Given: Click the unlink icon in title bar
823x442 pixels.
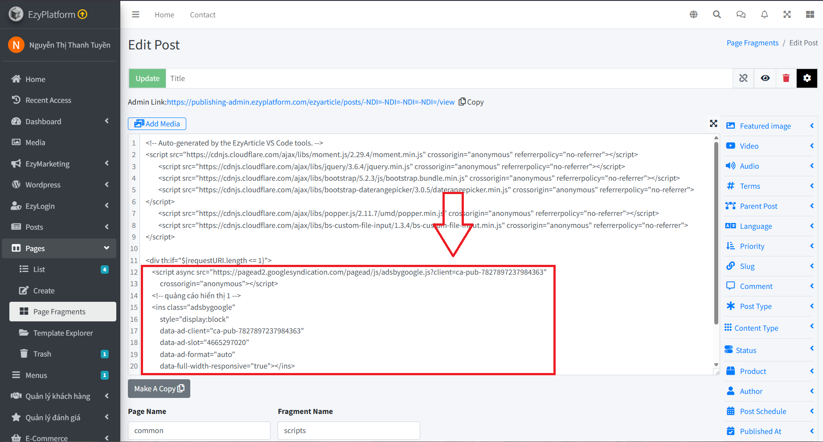Looking at the screenshot, I should pyautogui.click(x=743, y=78).
